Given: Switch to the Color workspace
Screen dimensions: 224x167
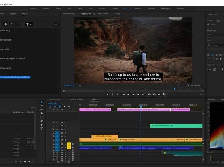Looking at the screenshot, I should pos(69,9).
